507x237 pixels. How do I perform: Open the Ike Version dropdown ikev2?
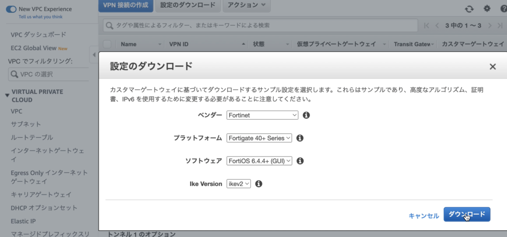point(238,184)
